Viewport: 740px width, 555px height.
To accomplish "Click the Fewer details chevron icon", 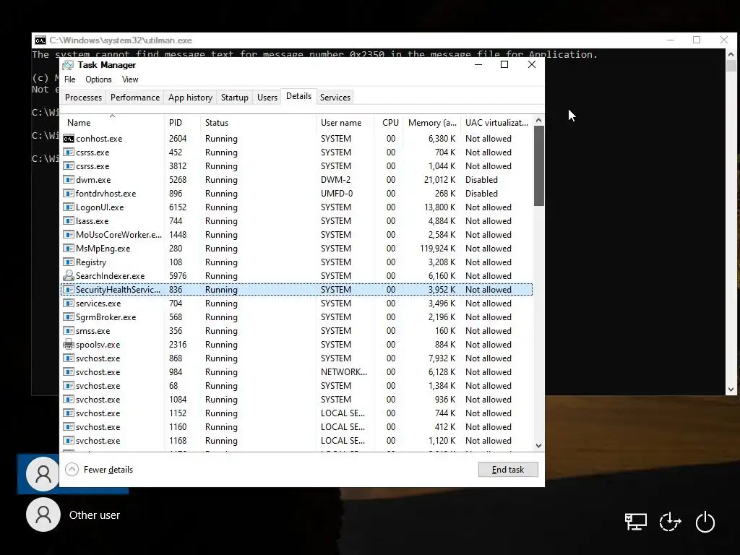I will tap(72, 470).
